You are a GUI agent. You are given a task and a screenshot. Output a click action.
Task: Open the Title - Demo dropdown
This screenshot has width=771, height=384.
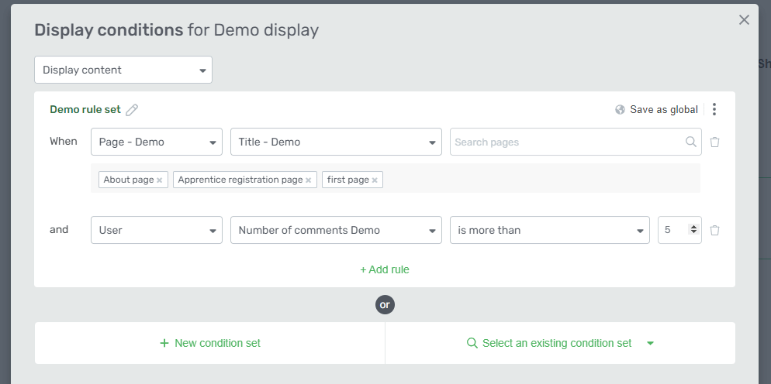tap(336, 142)
